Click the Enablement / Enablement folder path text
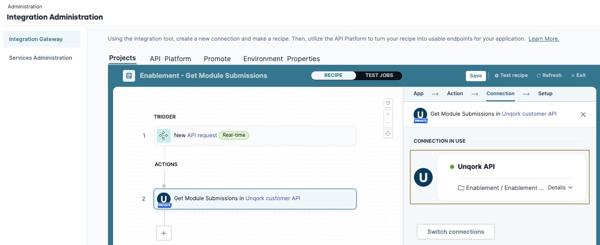 coord(505,188)
